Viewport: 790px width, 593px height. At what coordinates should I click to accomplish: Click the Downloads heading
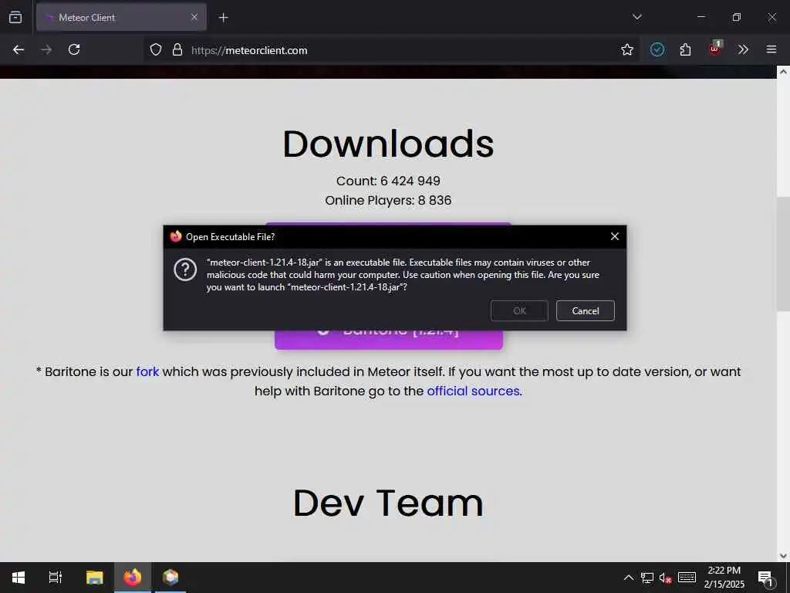click(388, 144)
